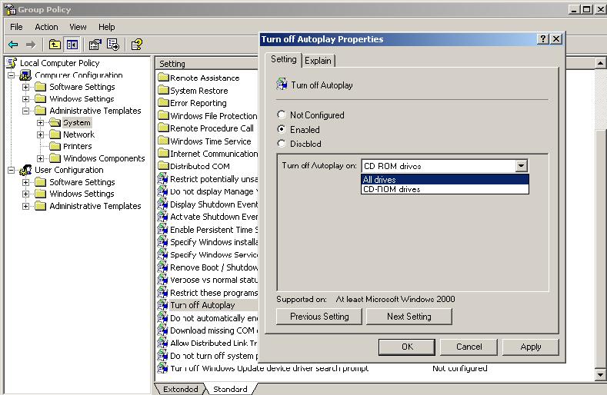Viewport: 607px width, 395px height.
Task: Click the Up One Level folder icon
Action: (55, 45)
